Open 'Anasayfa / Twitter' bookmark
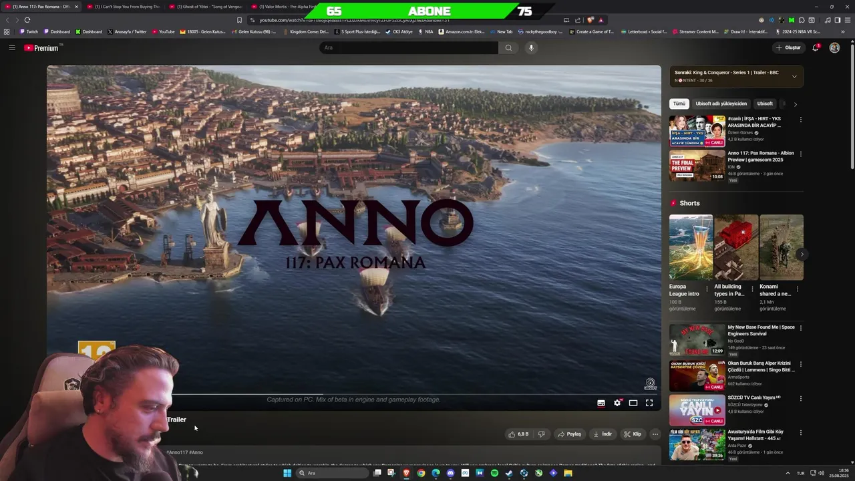 (127, 31)
